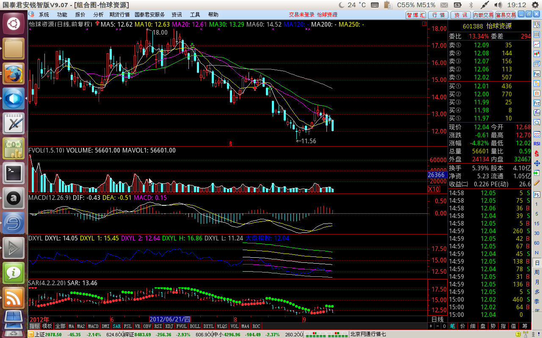This screenshot has width=542, height=338.
Task: Select the pencil drawing tool icon
Action: (x=537, y=183)
